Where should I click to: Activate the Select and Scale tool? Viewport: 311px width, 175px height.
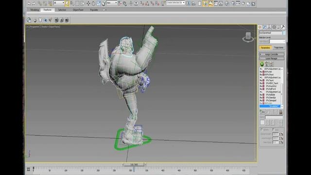coord(99,3)
